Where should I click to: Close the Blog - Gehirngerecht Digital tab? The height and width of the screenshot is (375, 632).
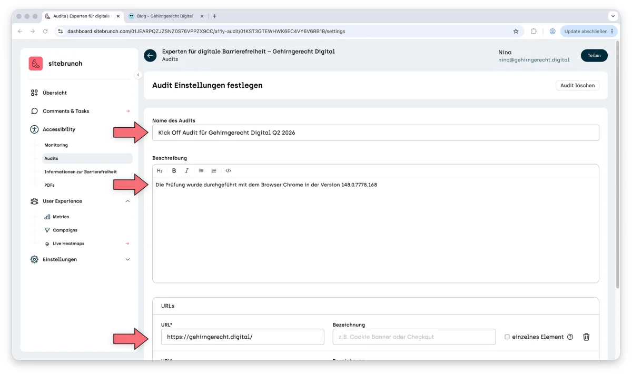pos(202,16)
